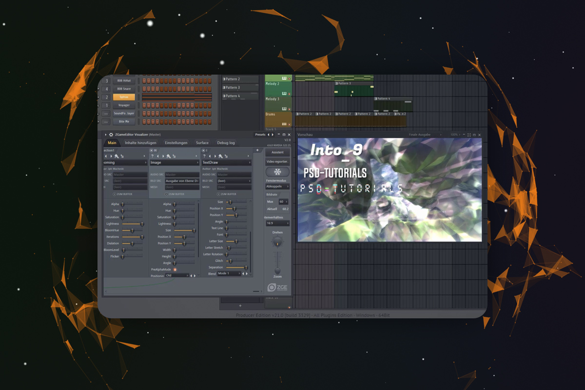Screen dimensions: 585x390
Task: Click the copy icon in Image layer header
Action: (x=174, y=156)
